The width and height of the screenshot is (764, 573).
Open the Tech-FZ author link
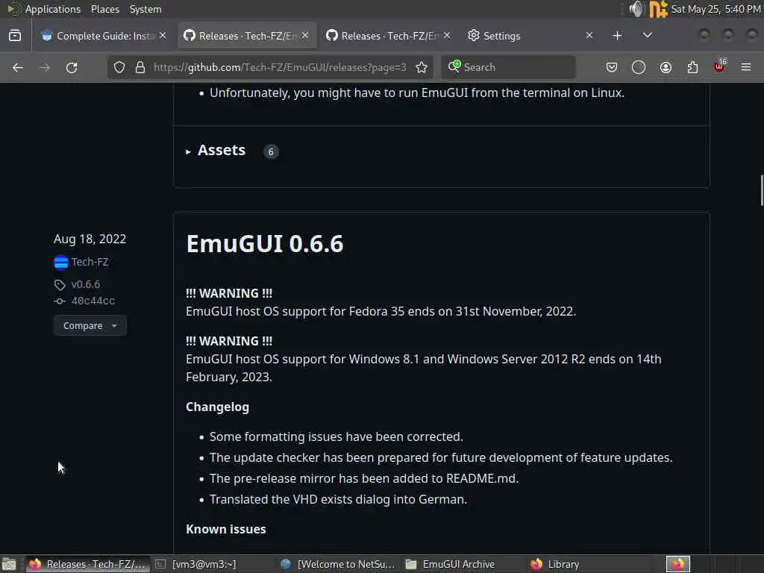pyautogui.click(x=90, y=262)
